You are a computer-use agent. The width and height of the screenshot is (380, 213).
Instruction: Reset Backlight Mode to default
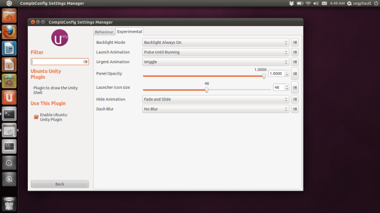pyautogui.click(x=294, y=42)
